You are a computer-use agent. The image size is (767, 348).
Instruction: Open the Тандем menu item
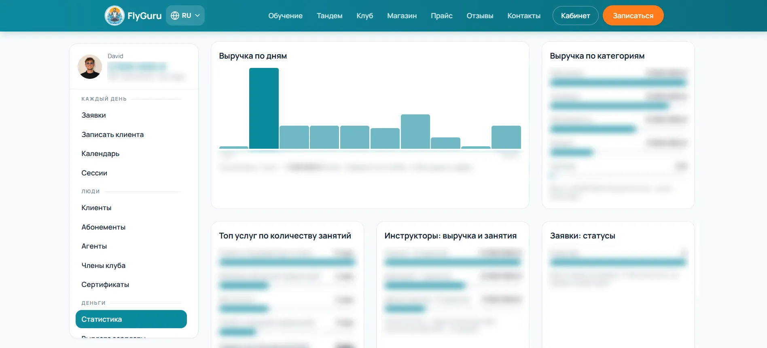(x=329, y=16)
